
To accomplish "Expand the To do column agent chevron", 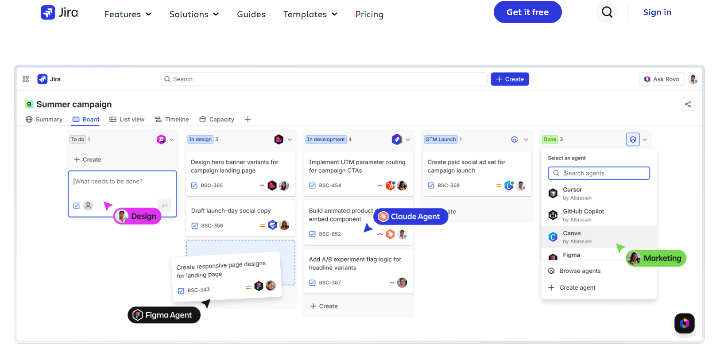I will (172, 140).
